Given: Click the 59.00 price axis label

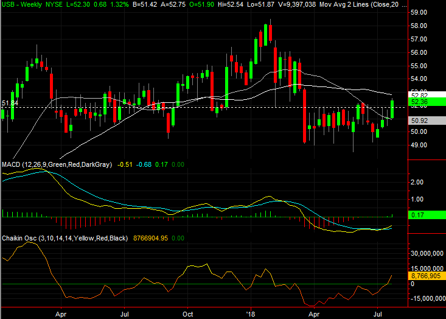Looking at the screenshot, I should [x=419, y=13].
